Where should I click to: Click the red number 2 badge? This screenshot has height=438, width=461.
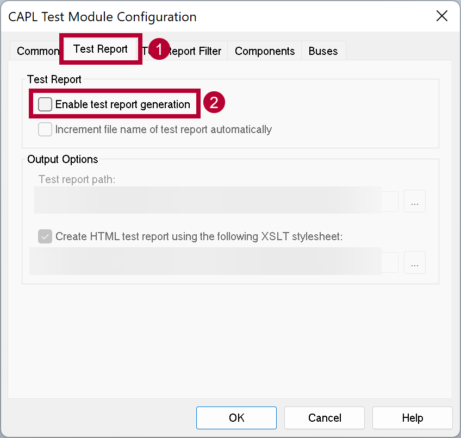pyautogui.click(x=214, y=103)
